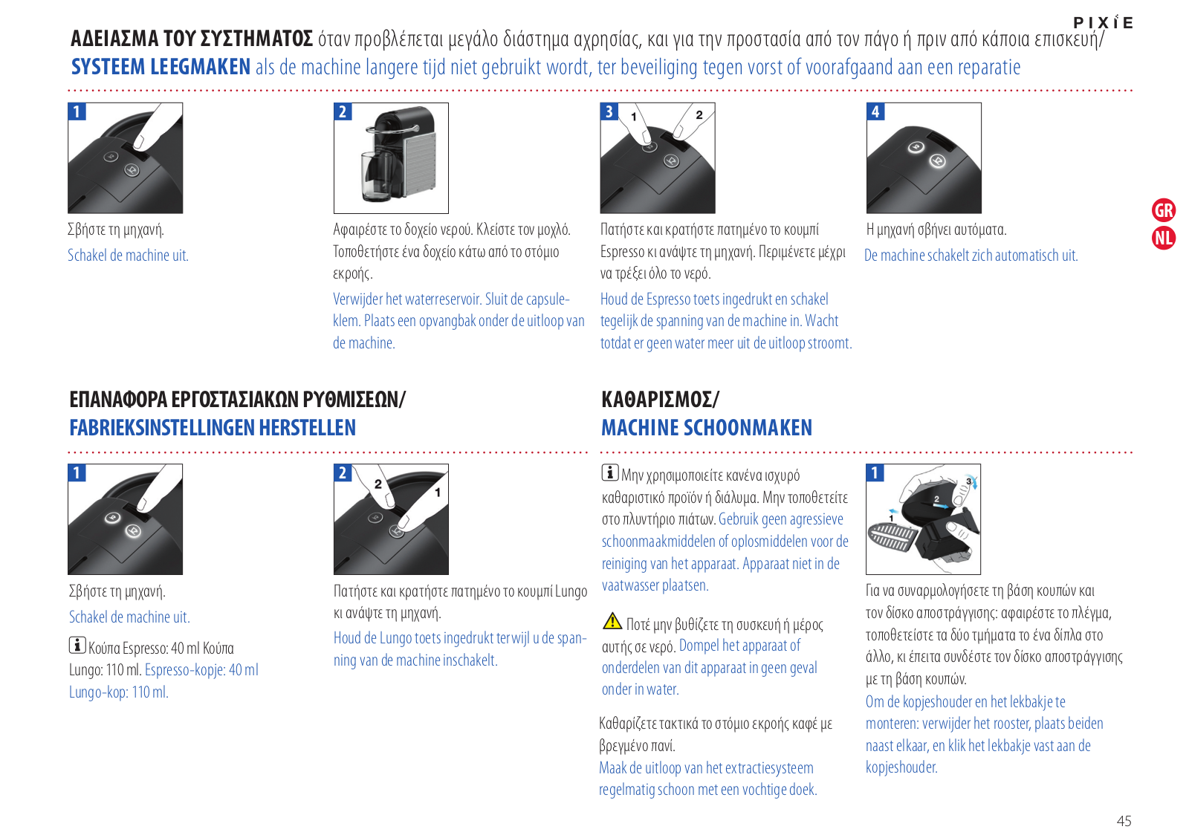This screenshot has width=1189, height=838.
Task: Click step 4 number badge in system emptying
Action: [875, 111]
